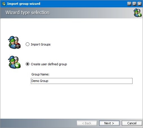Click the Cancel button
Viewport: 143px width, 128px height.
(132, 123)
